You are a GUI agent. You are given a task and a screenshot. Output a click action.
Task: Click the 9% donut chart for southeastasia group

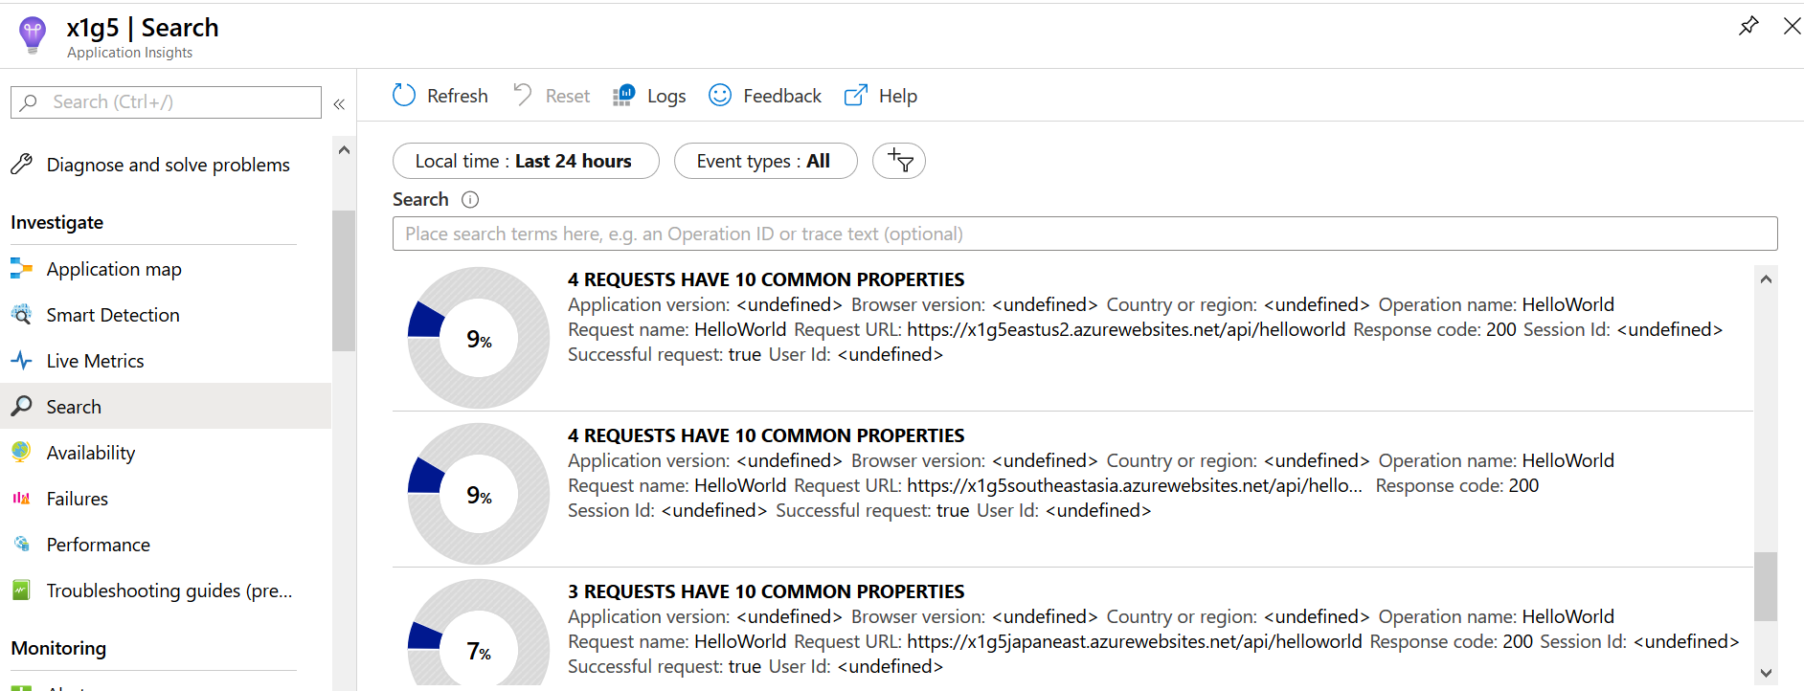[479, 494]
